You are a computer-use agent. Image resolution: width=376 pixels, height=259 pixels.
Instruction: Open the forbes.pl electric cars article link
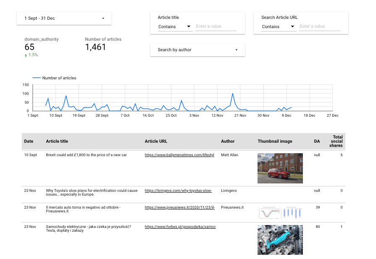[180, 227]
